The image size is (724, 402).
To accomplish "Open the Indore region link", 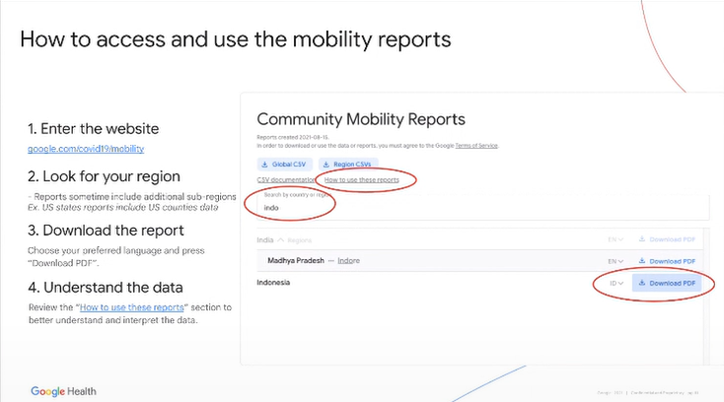I will (x=348, y=260).
